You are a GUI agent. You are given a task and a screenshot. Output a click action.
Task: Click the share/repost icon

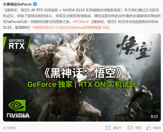click(x=108, y=128)
